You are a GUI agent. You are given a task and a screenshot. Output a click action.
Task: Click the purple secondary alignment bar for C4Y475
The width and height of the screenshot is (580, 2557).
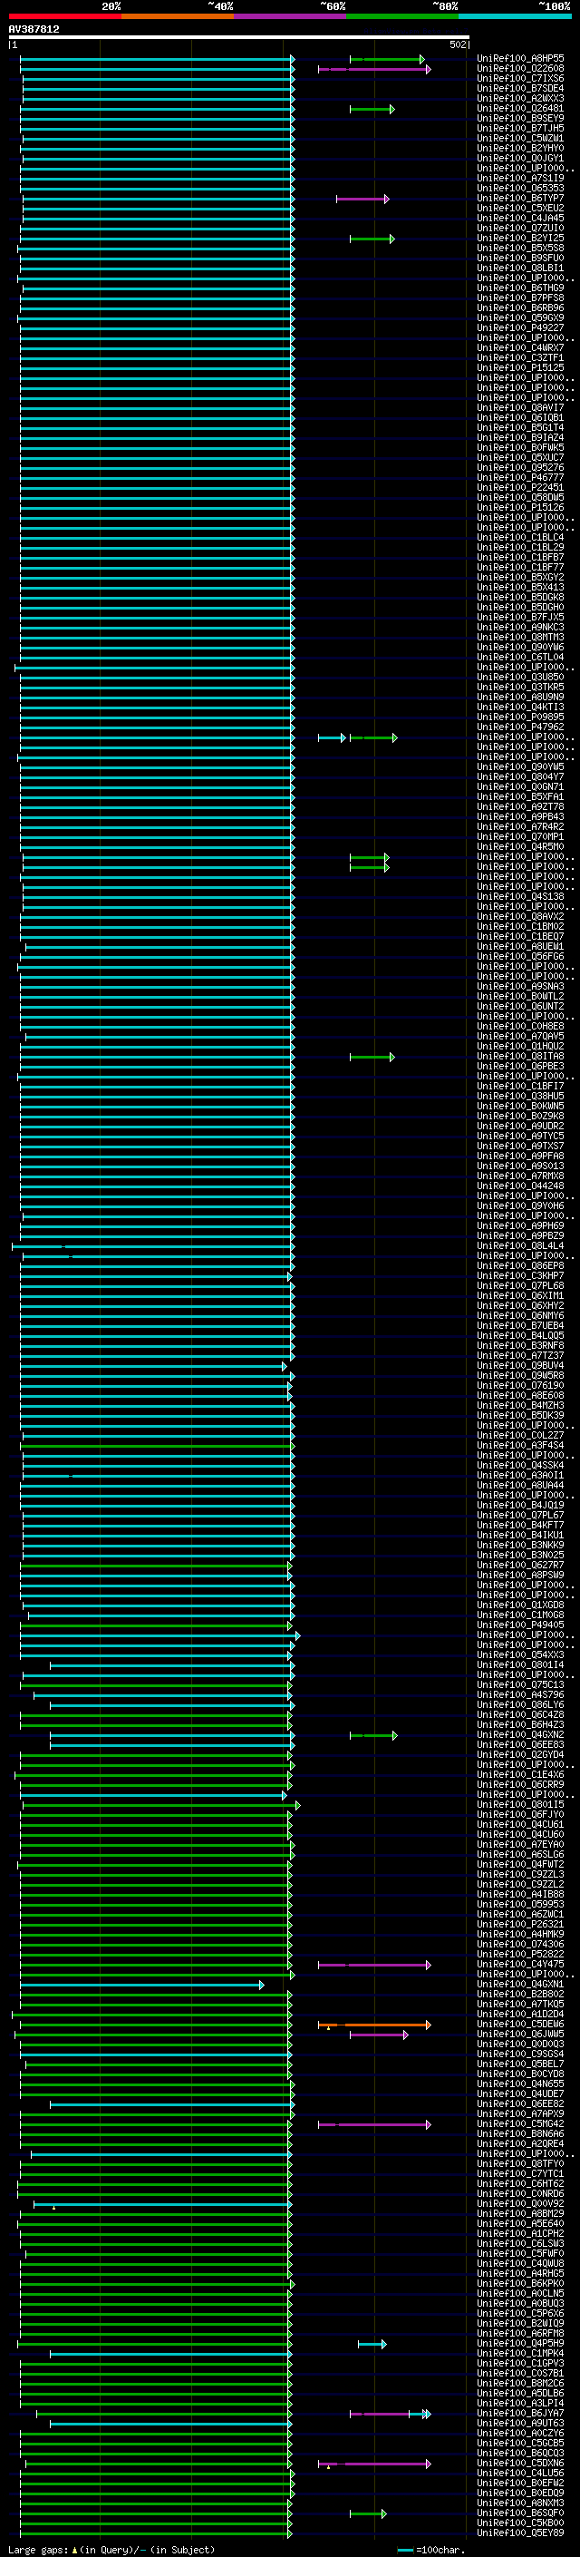[373, 1966]
